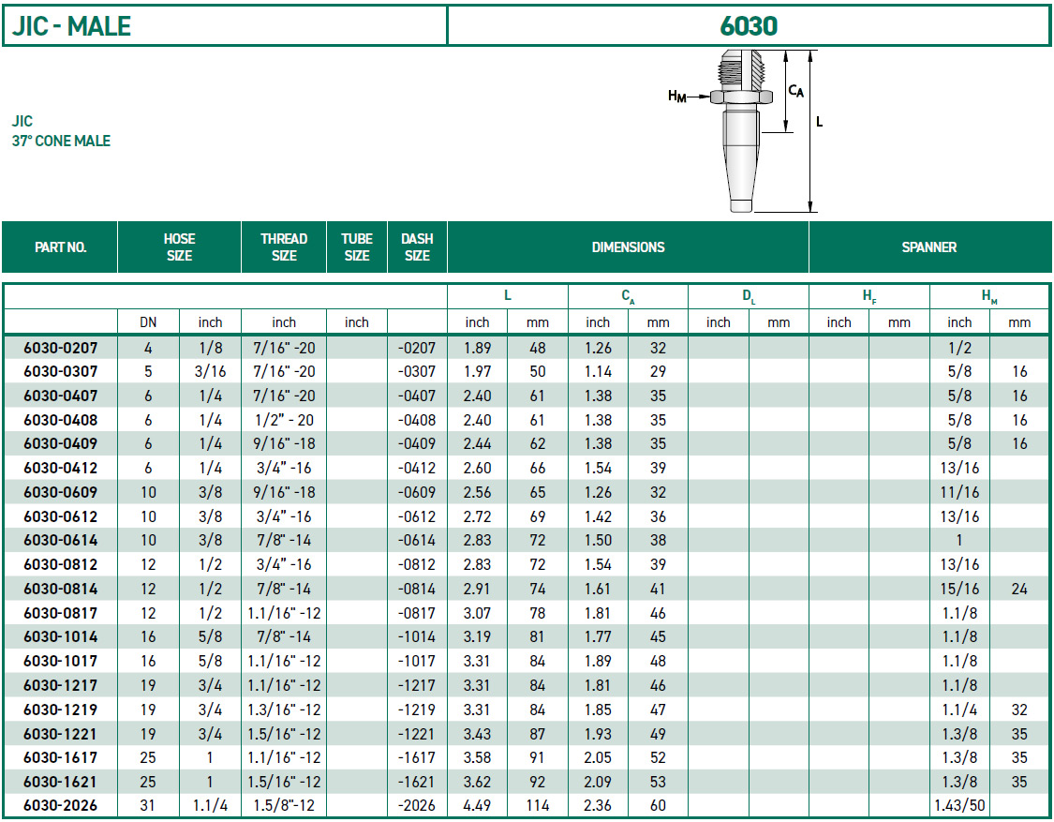Select the PART NO. column header

click(x=61, y=247)
